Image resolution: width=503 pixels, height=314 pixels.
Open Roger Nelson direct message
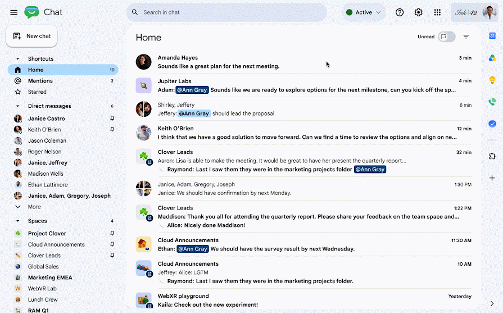pyautogui.click(x=63, y=152)
